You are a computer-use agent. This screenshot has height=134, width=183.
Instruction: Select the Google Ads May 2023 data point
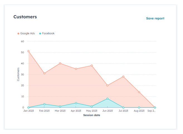92,65
